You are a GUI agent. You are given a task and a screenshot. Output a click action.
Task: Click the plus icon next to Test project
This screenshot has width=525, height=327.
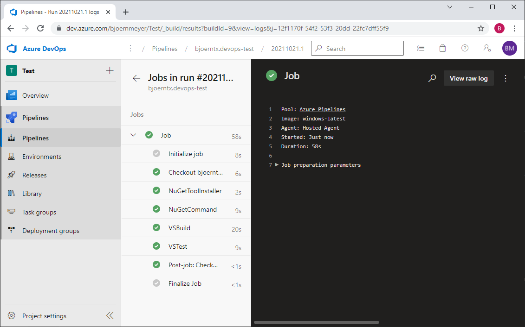[110, 70]
